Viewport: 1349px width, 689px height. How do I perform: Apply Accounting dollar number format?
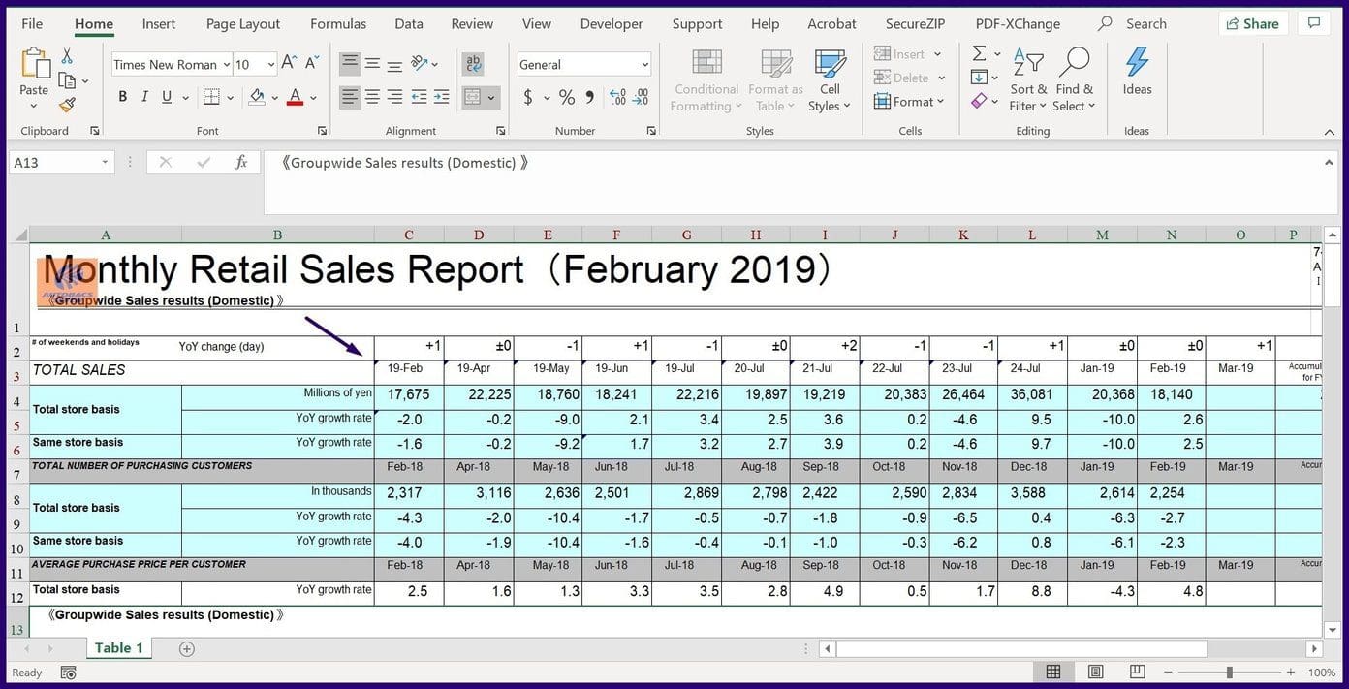tap(528, 97)
